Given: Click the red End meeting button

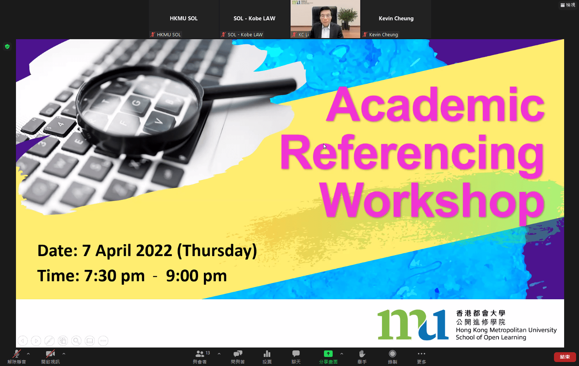Looking at the screenshot, I should 565,357.
